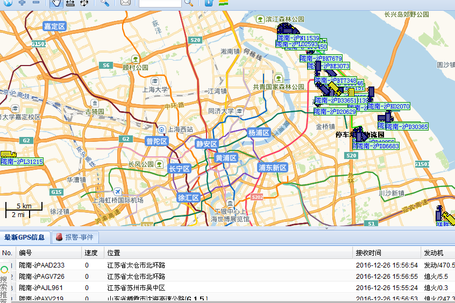The width and height of the screenshot is (455, 303).
Task: Click the envelope message icon
Action: click(125, 3)
